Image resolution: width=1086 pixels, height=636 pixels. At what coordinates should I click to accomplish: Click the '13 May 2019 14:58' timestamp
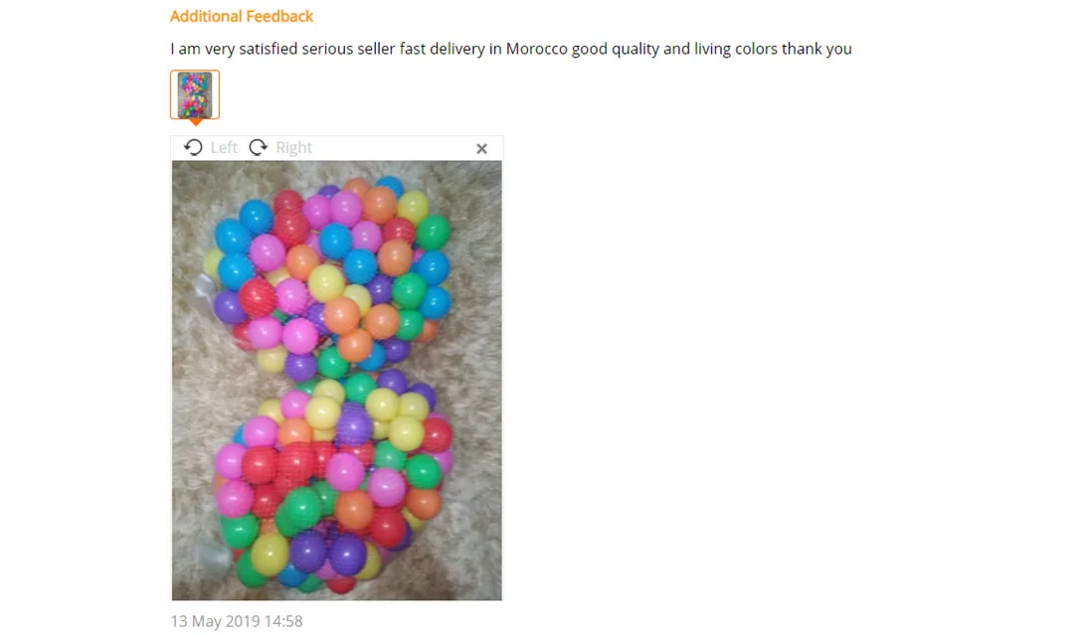click(x=237, y=621)
